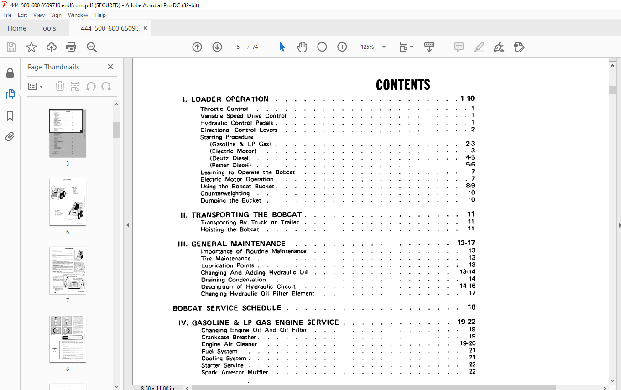Viewport: 621px width, 390px height.
Task: Open the Sign menu
Action: (x=56, y=15)
